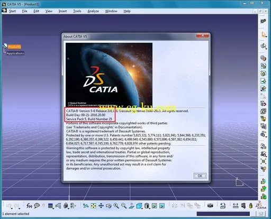The width and height of the screenshot is (271, 219).
Task: Click the Zoom In magnifier icon
Action: coord(116,206)
